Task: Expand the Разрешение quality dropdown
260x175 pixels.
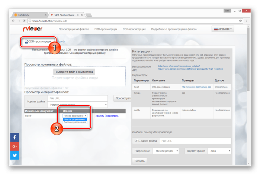Action: click(x=166, y=151)
